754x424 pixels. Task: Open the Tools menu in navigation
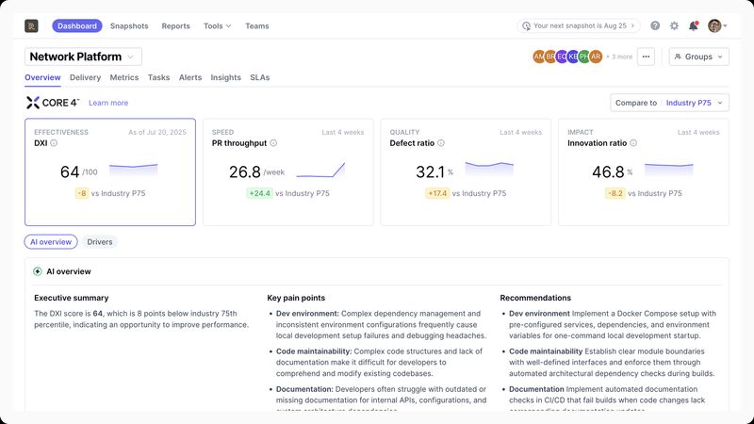(217, 26)
